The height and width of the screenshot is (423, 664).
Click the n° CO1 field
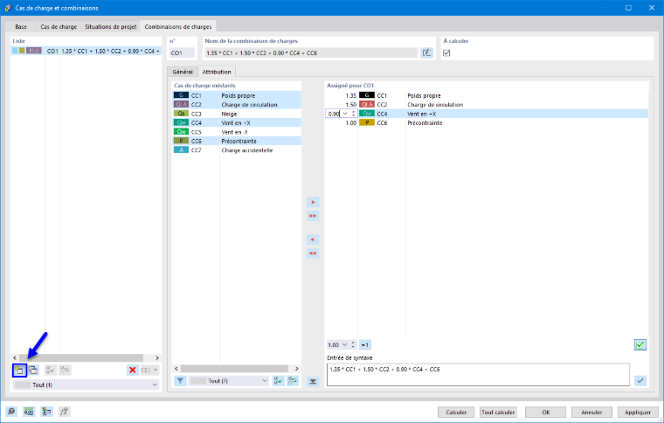[182, 53]
